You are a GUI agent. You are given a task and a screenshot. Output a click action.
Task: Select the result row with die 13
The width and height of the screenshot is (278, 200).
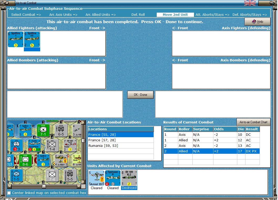(x=212, y=146)
